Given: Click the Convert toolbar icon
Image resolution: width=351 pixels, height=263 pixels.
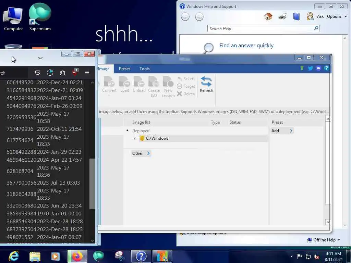Looking at the screenshot, I should [x=109, y=85].
